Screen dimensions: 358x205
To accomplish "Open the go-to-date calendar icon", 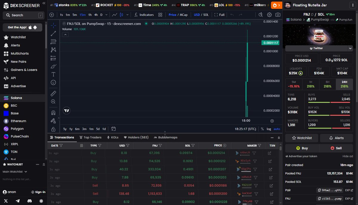I will (x=113, y=129).
